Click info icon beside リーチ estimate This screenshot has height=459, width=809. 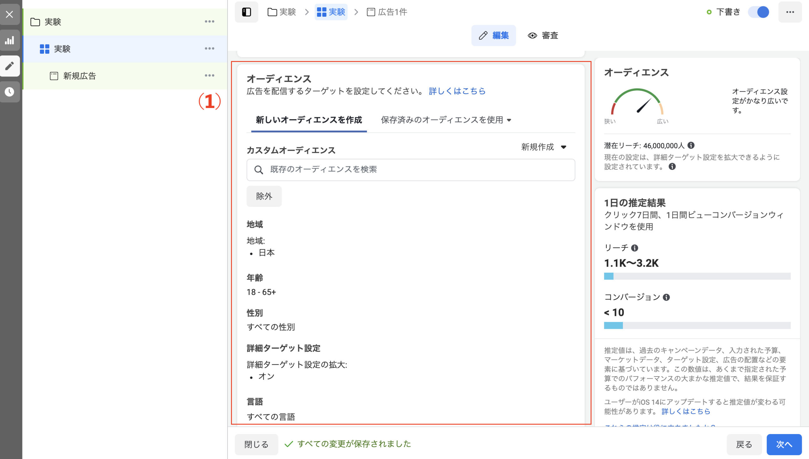635,248
